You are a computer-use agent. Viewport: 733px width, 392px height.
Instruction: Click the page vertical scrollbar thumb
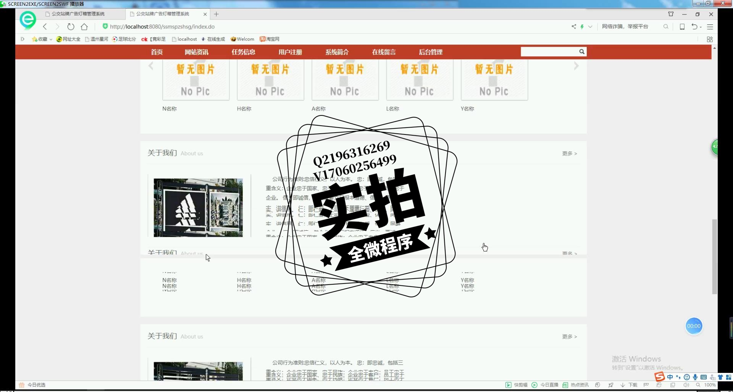coord(714,256)
